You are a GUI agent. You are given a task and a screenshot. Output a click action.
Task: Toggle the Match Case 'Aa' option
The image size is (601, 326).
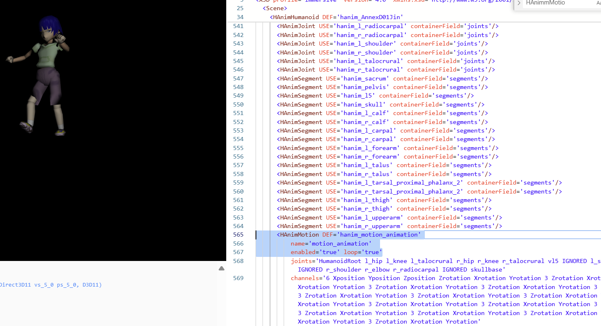click(x=598, y=3)
